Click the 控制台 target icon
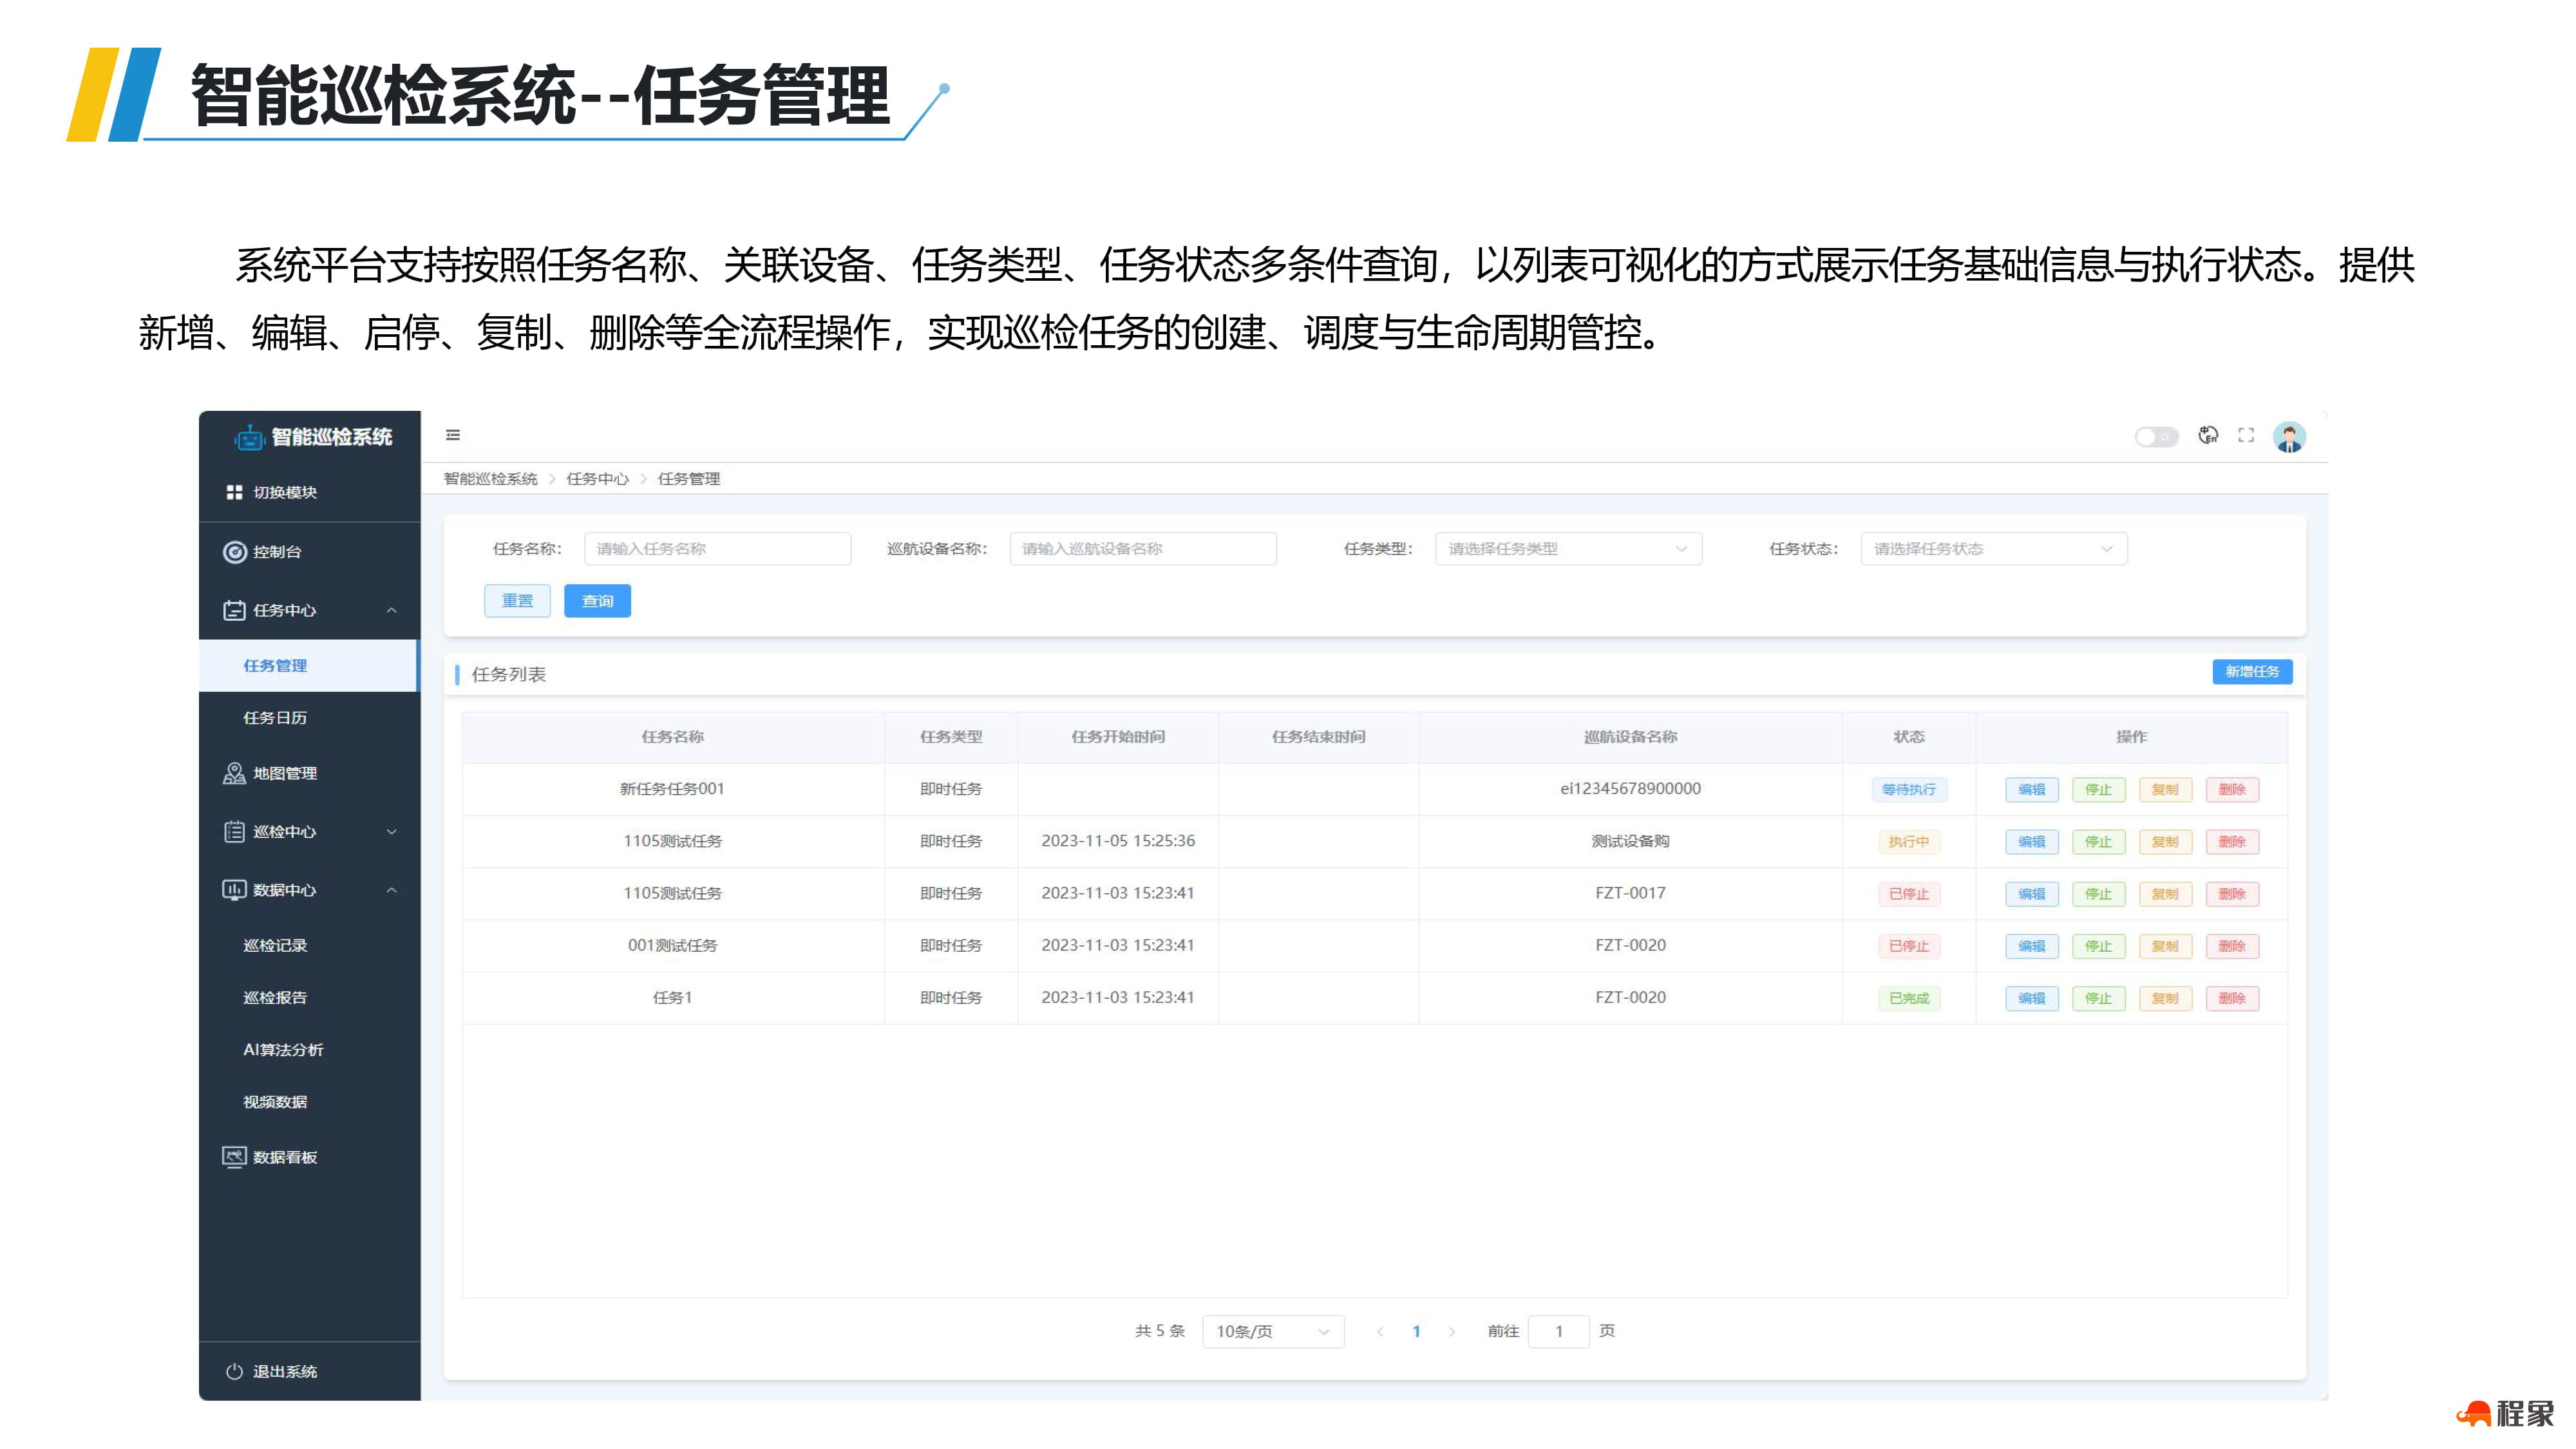The width and height of the screenshot is (2576, 1449). pyautogui.click(x=234, y=552)
